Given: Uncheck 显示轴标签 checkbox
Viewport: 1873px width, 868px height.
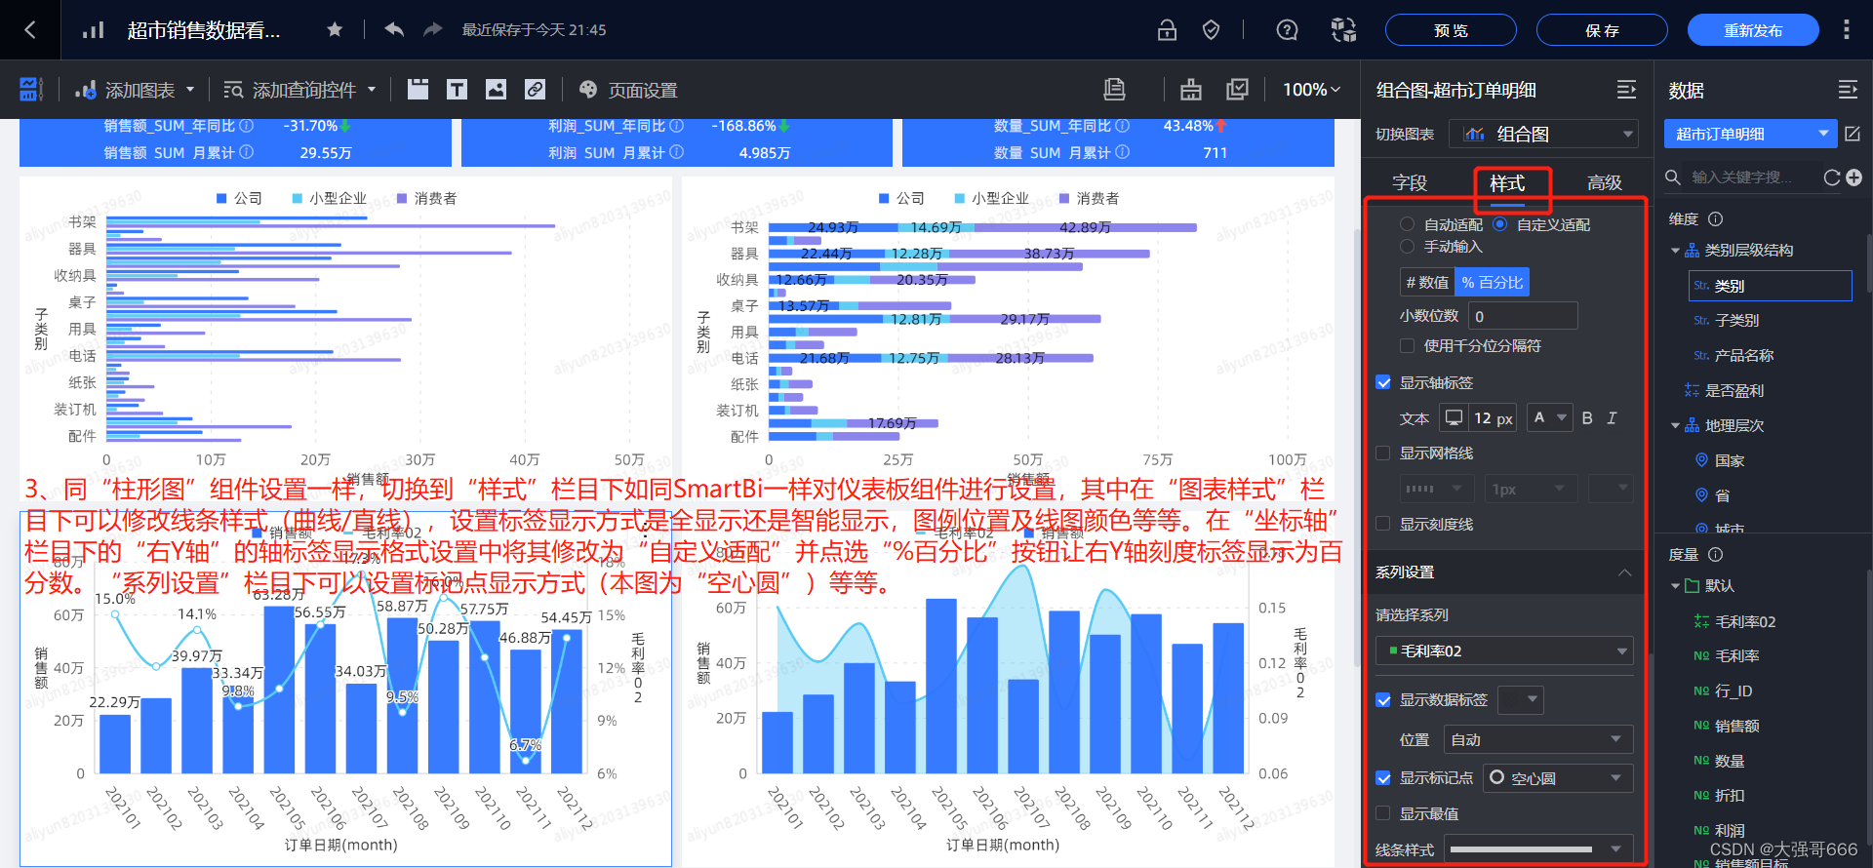Looking at the screenshot, I should click(x=1383, y=382).
